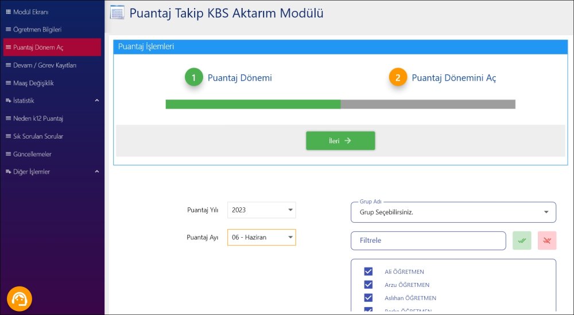Click the list icon beside Neden k12 Puantaj

(x=8, y=119)
